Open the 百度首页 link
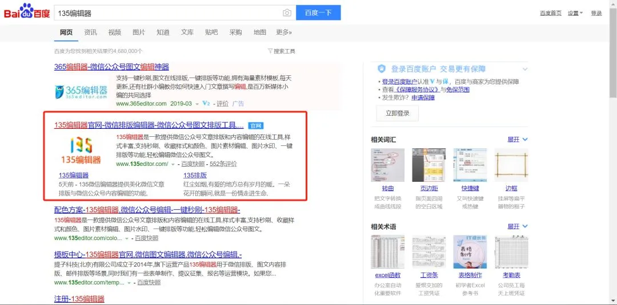617x305 pixels. (x=551, y=13)
